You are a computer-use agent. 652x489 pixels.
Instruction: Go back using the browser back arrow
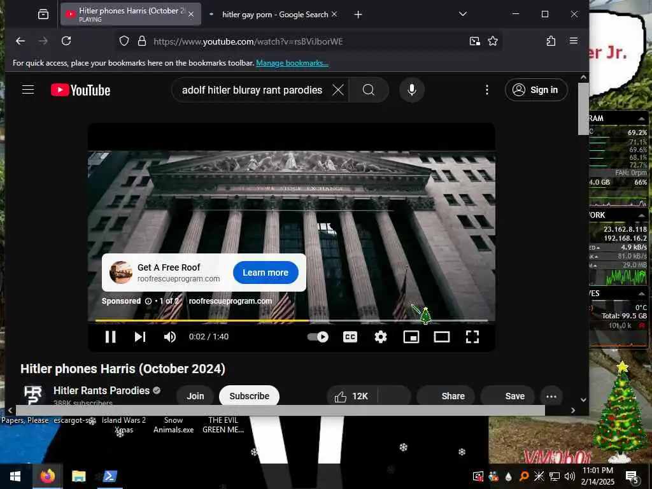20,41
